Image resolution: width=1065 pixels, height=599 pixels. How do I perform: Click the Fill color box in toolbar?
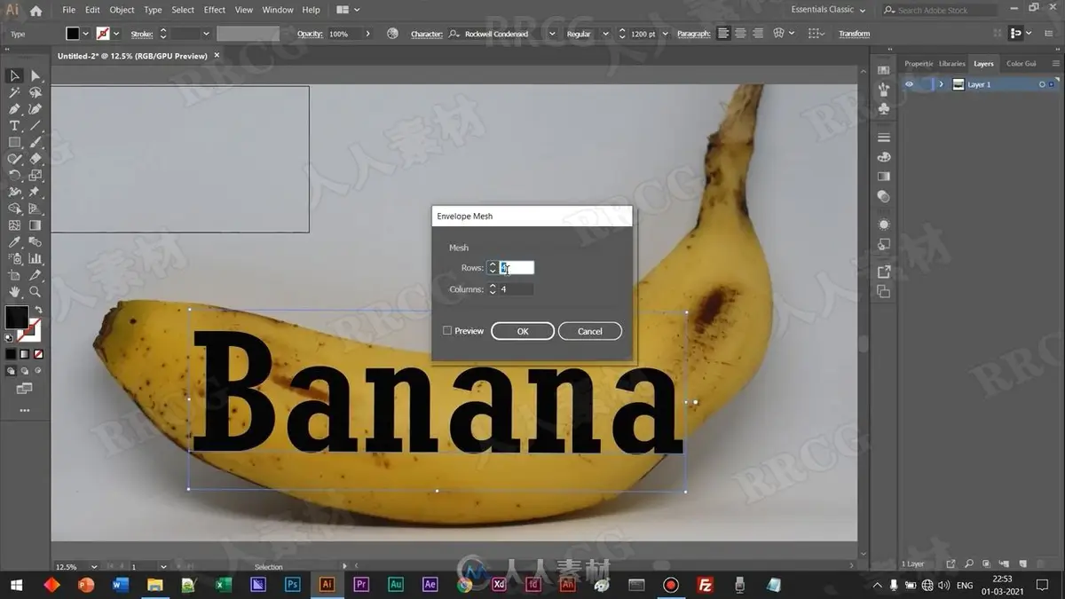(x=16, y=317)
